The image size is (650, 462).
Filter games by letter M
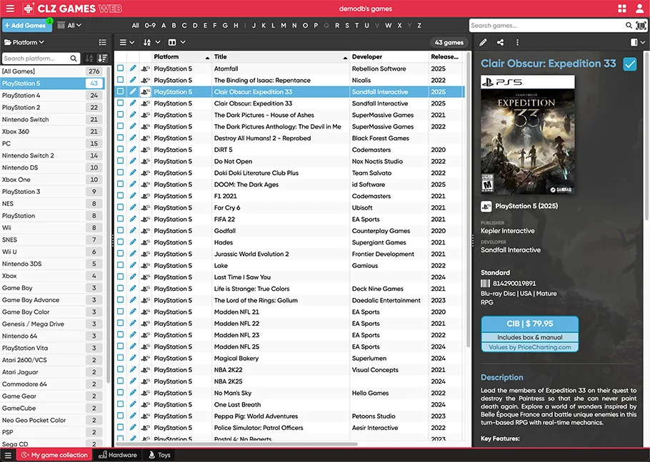pyautogui.click(x=284, y=25)
